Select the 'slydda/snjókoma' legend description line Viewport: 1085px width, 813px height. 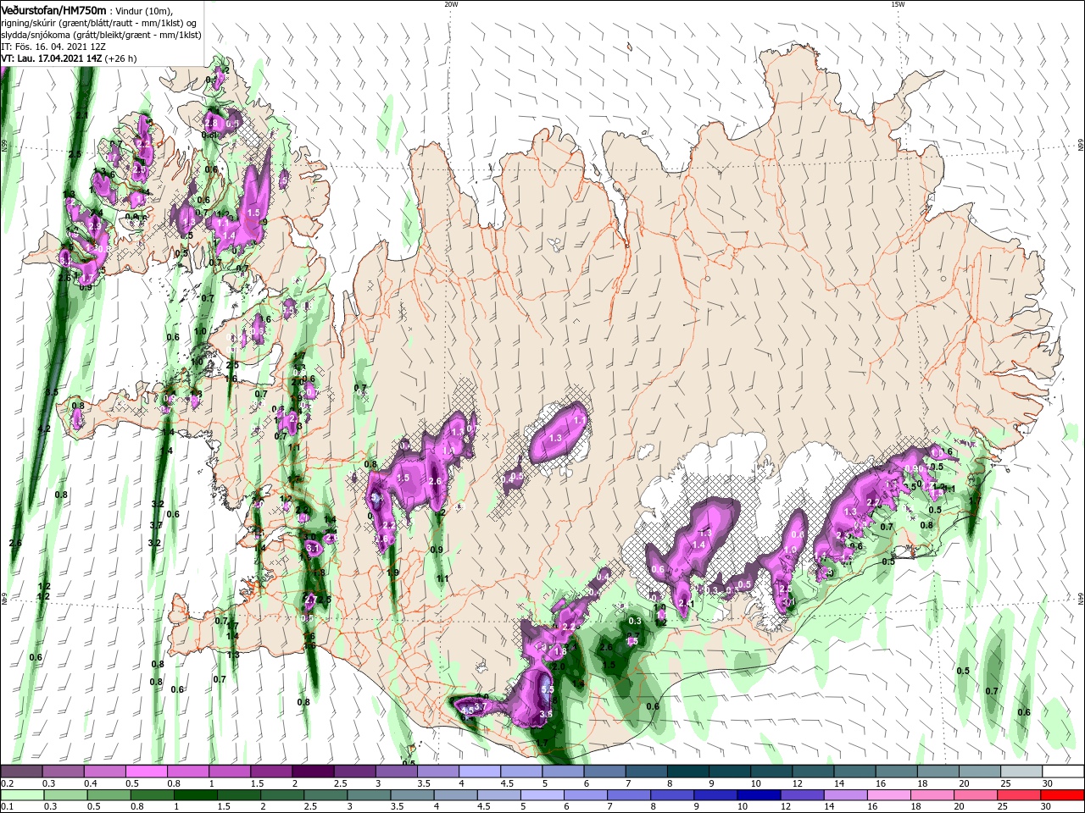pyautogui.click(x=101, y=36)
